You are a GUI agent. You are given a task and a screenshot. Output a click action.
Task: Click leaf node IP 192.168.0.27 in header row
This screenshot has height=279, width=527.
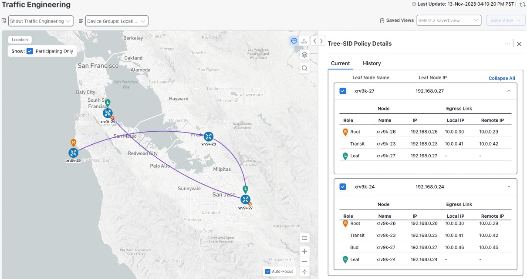pos(429,91)
